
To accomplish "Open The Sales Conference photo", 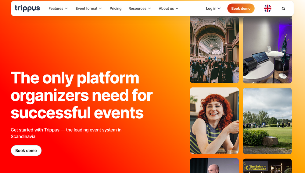I will 267,166.
